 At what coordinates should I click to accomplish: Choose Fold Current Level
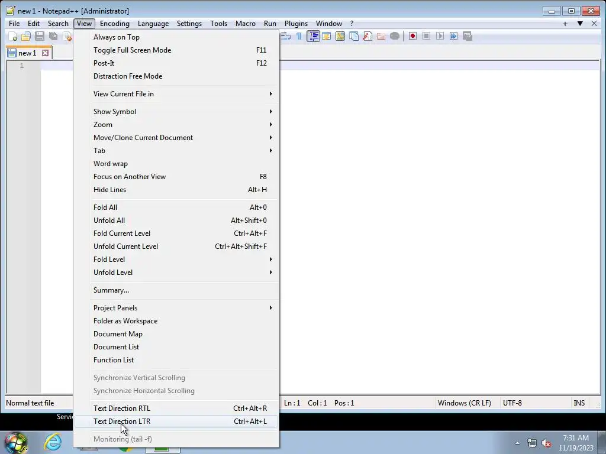point(176,234)
